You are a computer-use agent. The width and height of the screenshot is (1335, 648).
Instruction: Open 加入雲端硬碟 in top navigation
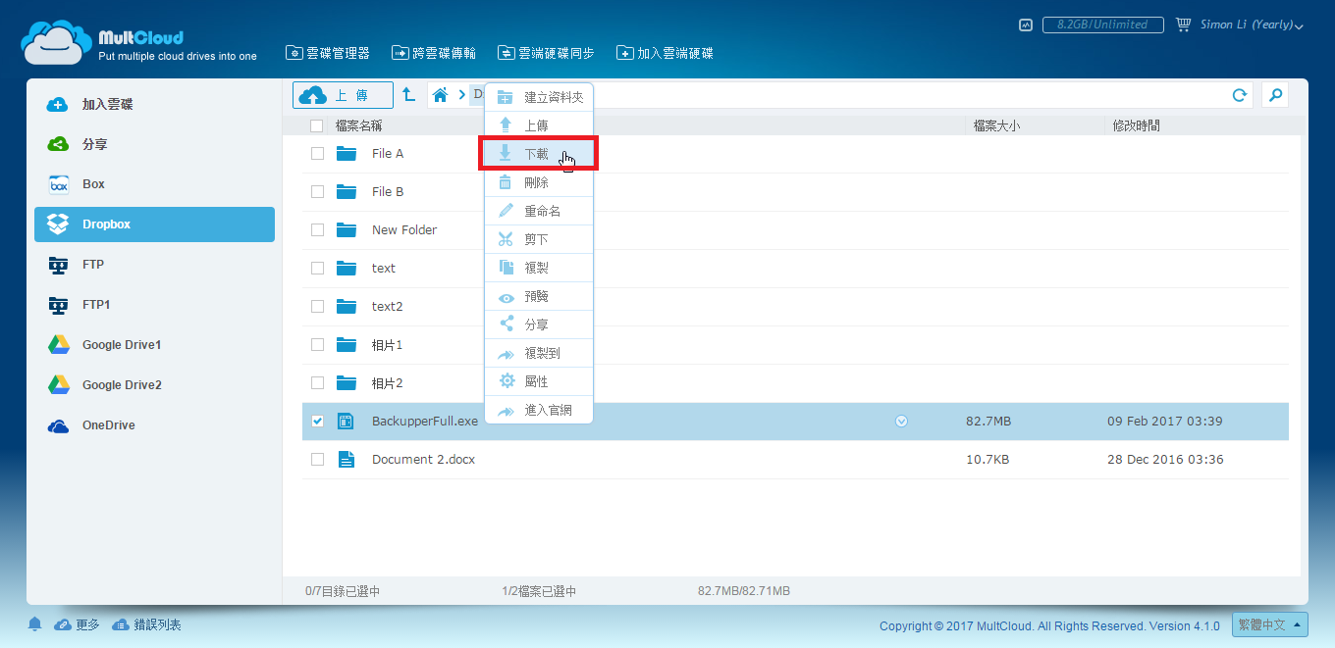pos(665,53)
